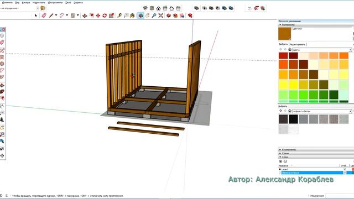Click the Measurements input box

pos(340,196)
